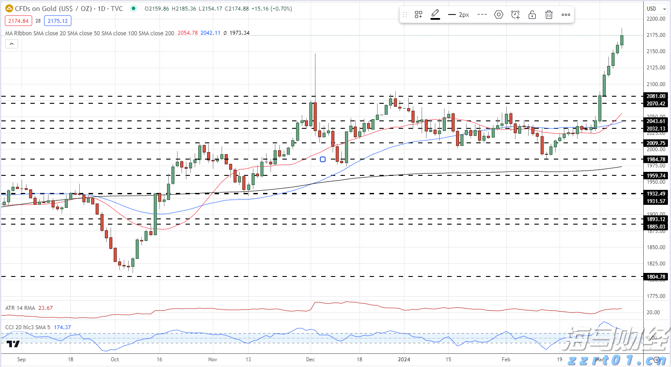
Task: Collapse the indicator legend with the chevron
Action: (x=11, y=44)
